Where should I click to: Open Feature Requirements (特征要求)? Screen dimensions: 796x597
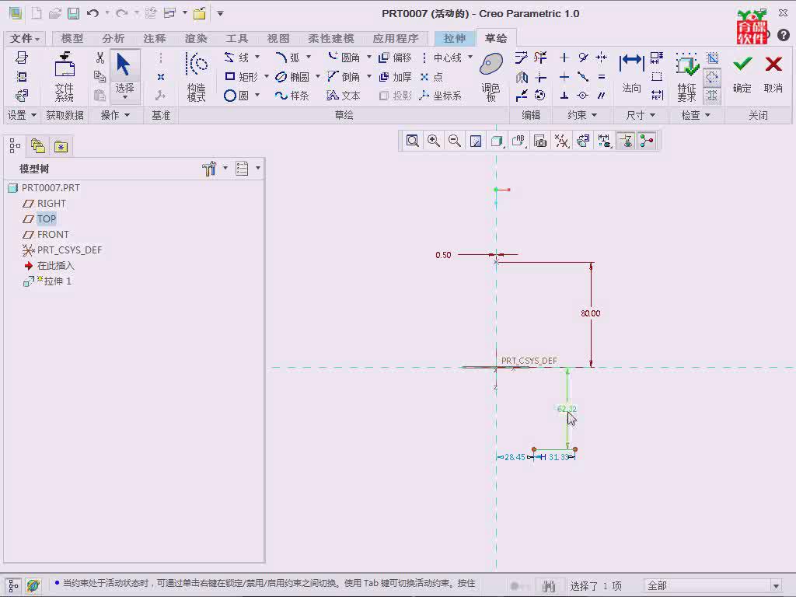tap(686, 77)
